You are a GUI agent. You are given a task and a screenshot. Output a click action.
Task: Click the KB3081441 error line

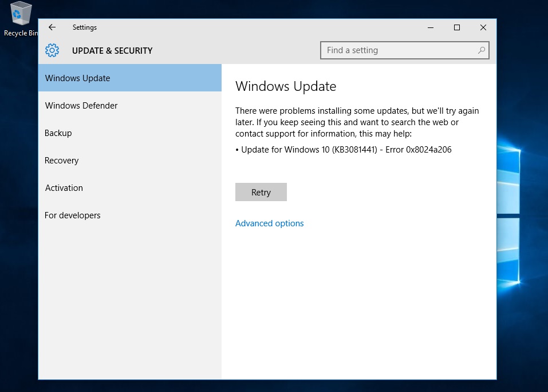click(344, 150)
